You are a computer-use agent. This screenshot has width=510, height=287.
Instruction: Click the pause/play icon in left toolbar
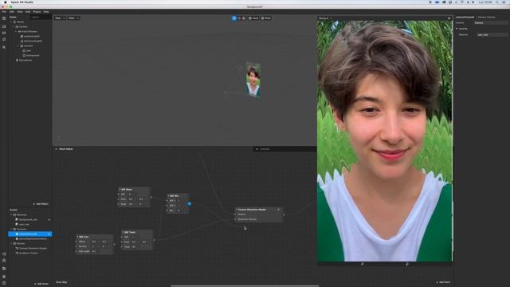coord(4,33)
